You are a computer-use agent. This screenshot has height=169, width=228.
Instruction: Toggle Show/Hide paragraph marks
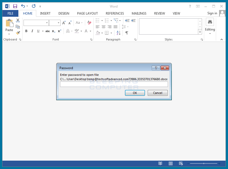click(127, 33)
